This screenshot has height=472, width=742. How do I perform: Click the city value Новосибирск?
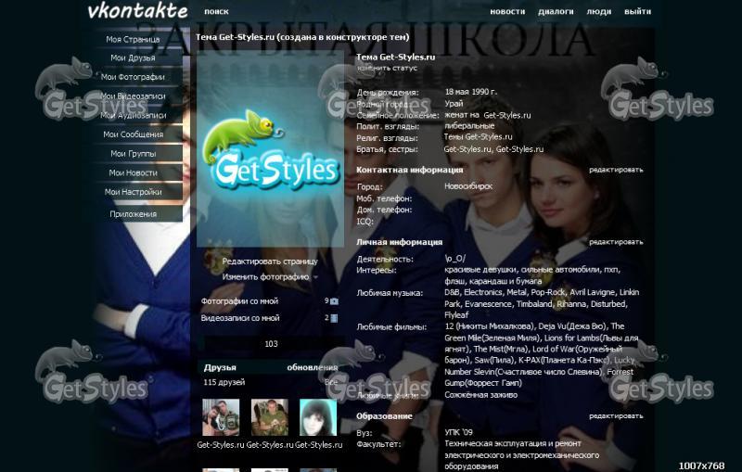tap(468, 186)
